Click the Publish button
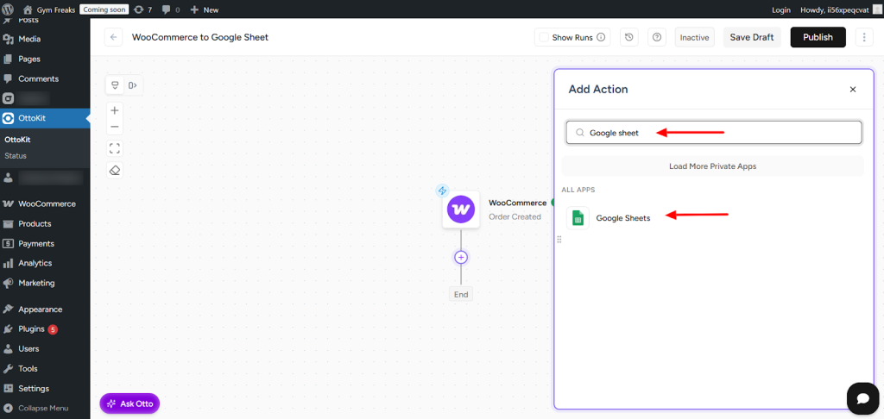884x419 pixels. [818, 37]
